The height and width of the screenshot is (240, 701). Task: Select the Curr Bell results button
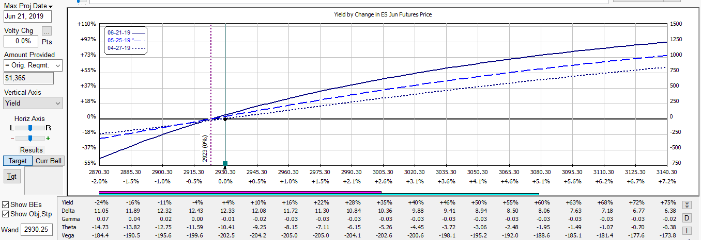coord(48,161)
